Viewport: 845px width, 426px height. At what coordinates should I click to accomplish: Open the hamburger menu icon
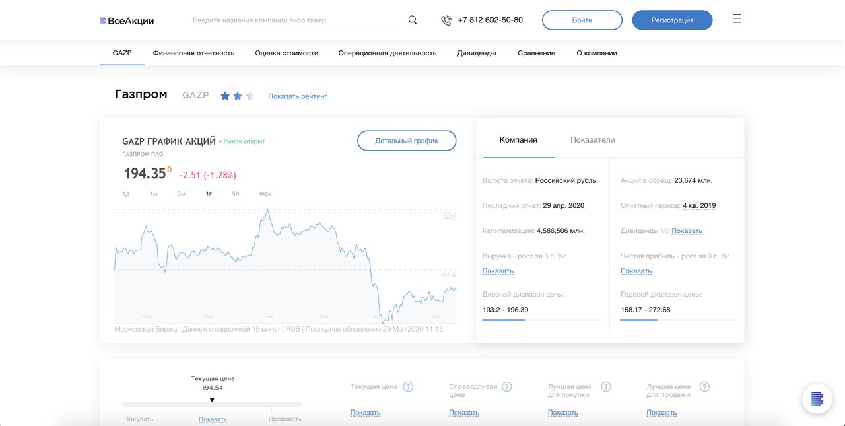pos(737,18)
